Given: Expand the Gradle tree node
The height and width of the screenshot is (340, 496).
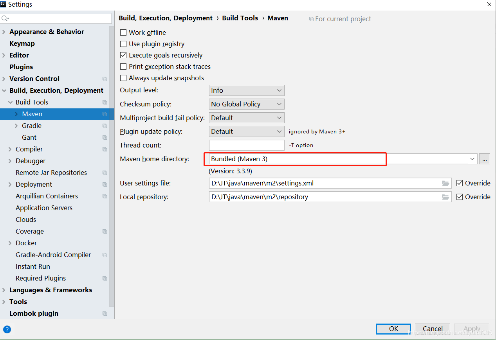Looking at the screenshot, I should 16,126.
